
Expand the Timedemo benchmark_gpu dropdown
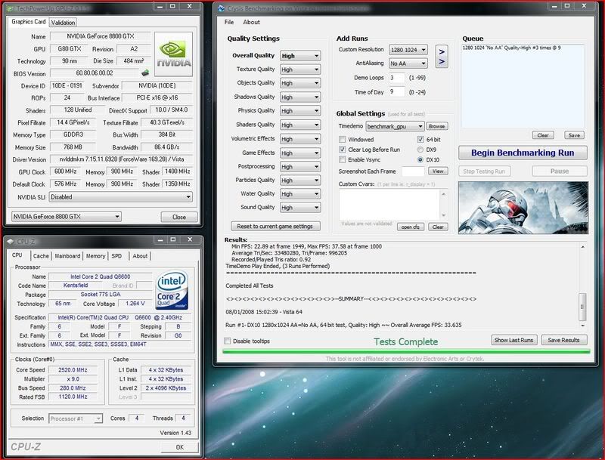click(395, 126)
